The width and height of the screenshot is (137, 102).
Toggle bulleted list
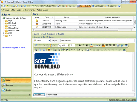(x=55, y=50)
